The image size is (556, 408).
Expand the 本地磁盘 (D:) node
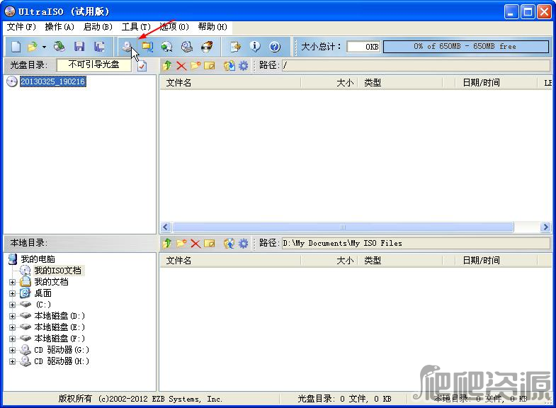[x=13, y=316]
